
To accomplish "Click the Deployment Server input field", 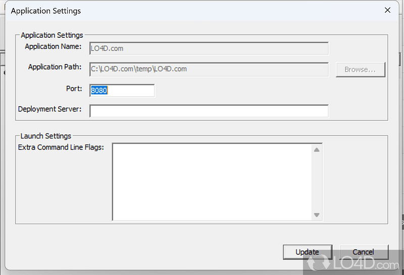I will coord(209,111).
